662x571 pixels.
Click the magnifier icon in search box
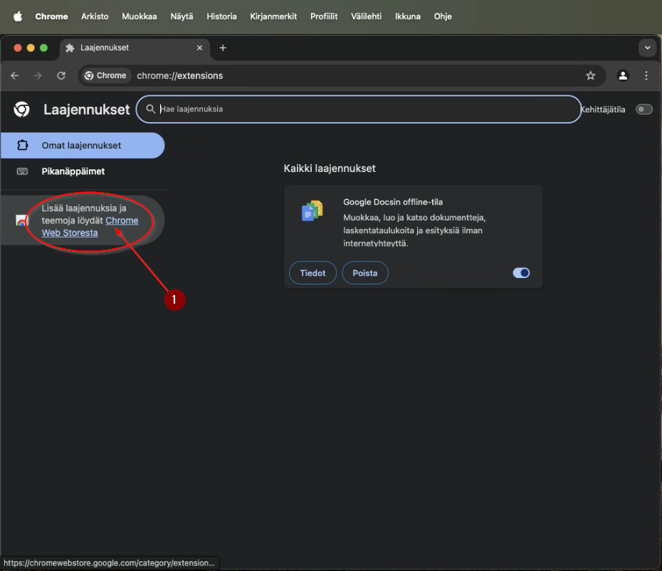(150, 109)
